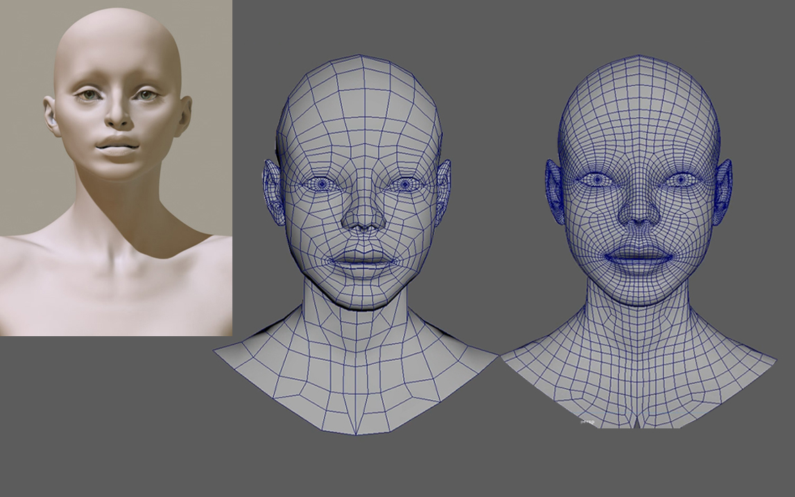This screenshot has width=795, height=497.
Task: Select the low-poly wireframe head mesh
Action: click(356, 244)
